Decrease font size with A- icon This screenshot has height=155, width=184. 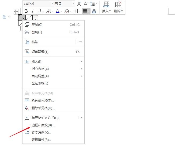tap(86, 4)
